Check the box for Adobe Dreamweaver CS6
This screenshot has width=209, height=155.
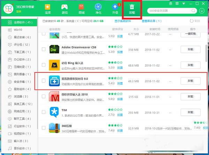click(x=44, y=49)
